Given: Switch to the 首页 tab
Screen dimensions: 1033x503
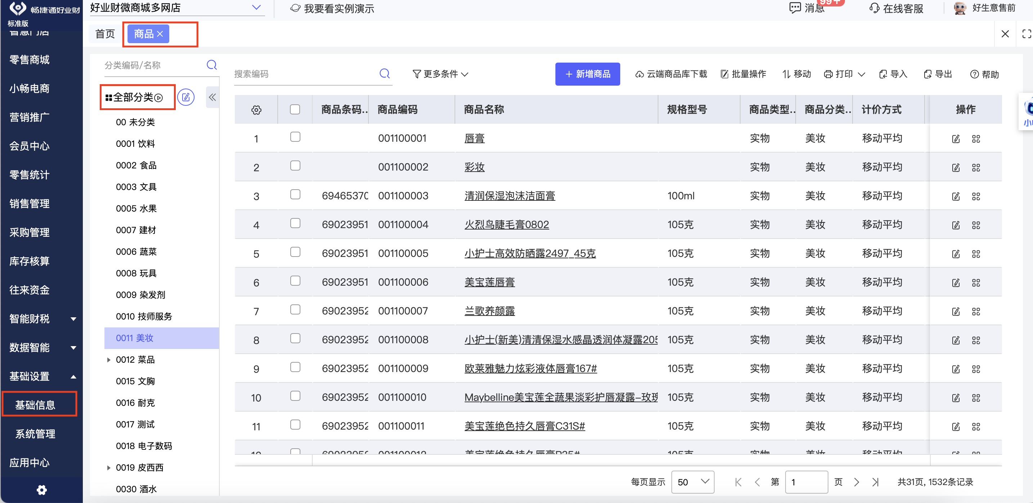Looking at the screenshot, I should pyautogui.click(x=105, y=34).
